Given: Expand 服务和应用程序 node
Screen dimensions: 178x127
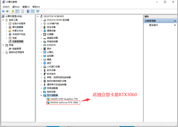Looking at the screenshot, I should point(3,52).
